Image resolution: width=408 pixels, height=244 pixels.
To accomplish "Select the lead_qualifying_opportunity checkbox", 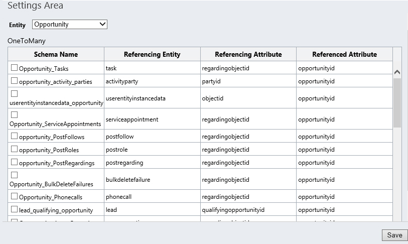I will point(15,209).
